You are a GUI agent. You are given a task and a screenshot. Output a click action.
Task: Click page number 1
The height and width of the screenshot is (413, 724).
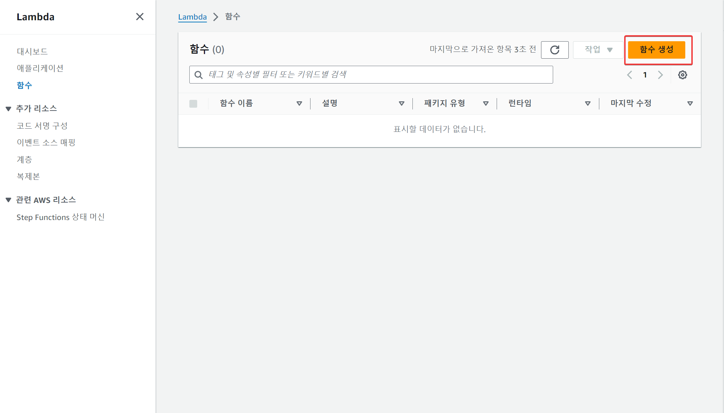(x=645, y=75)
